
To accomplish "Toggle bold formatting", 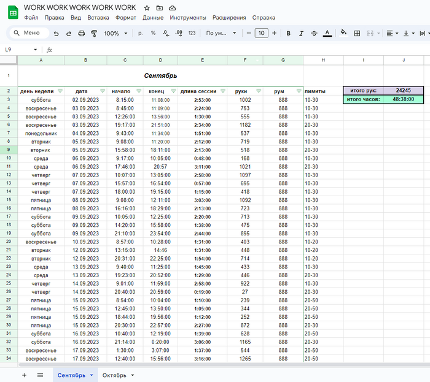I will tap(287, 33).
